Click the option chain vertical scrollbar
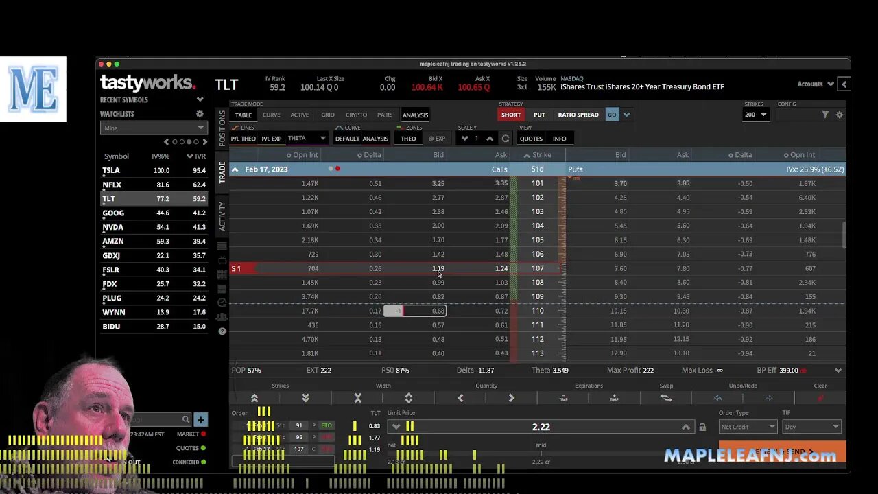This screenshot has width=878, height=494. coord(844,235)
